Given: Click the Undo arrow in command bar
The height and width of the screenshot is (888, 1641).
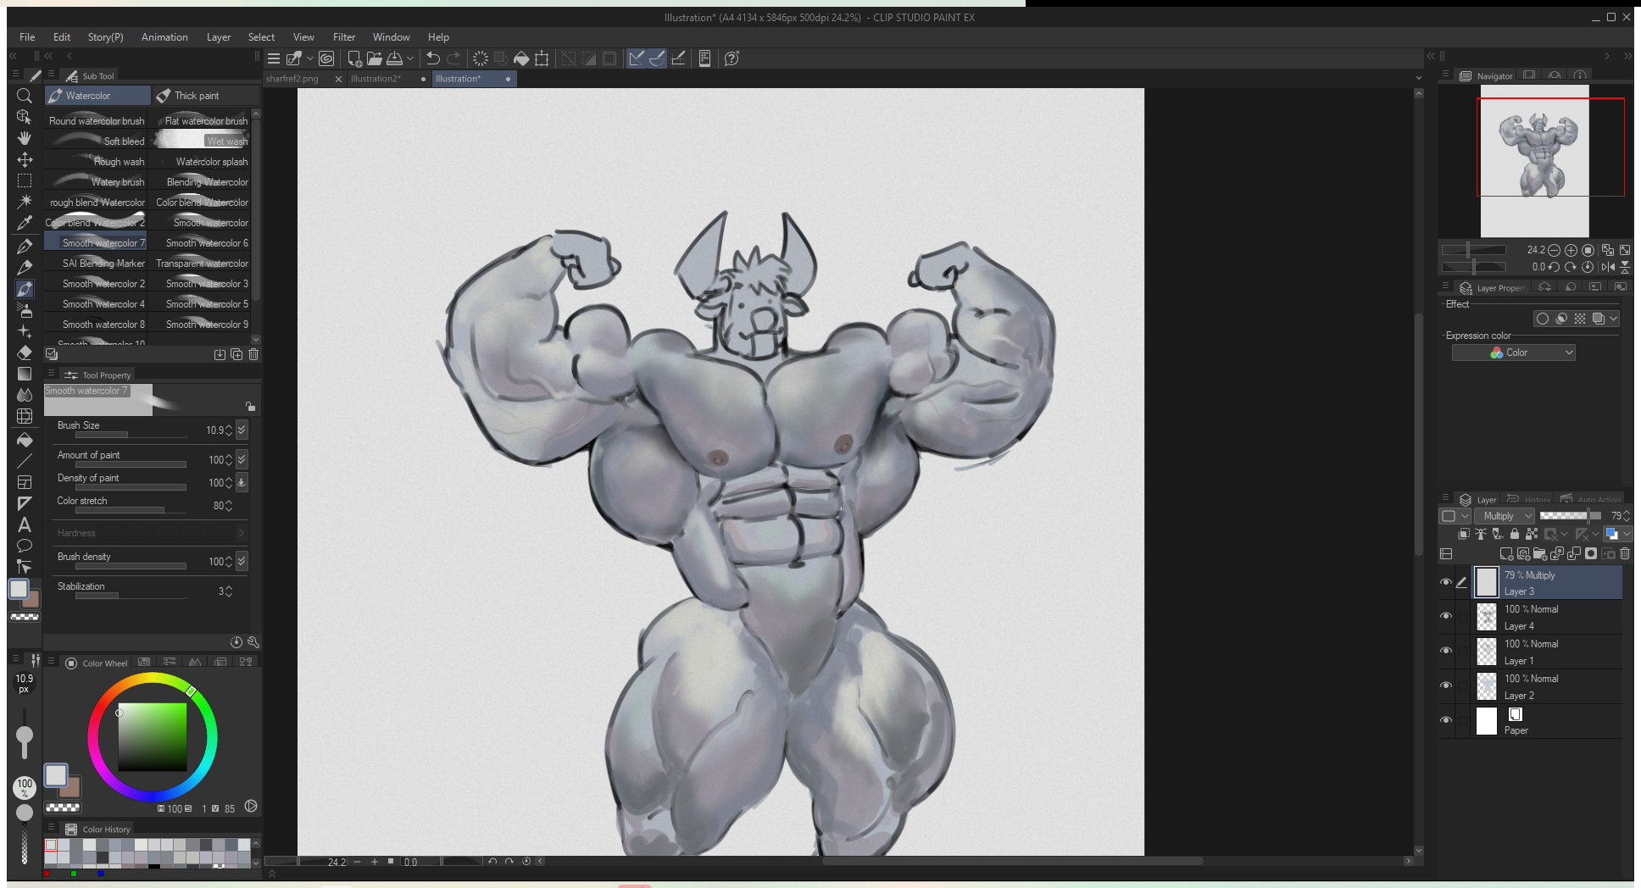Looking at the screenshot, I should coord(433,58).
